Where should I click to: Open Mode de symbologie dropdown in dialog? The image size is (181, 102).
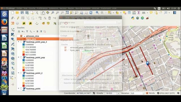click(x=102, y=27)
